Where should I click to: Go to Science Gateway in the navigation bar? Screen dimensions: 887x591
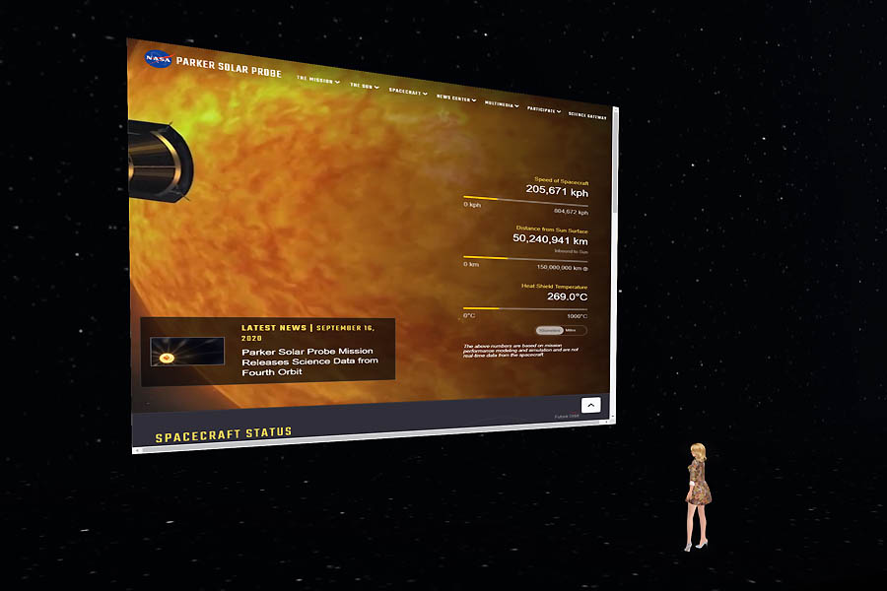(587, 116)
